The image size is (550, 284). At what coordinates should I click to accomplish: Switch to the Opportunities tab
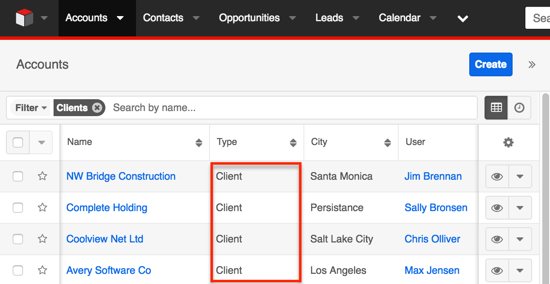[249, 18]
